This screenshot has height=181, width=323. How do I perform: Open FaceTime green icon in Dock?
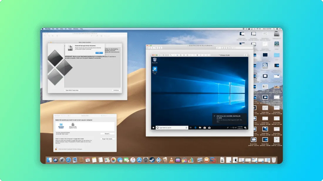click(x=126, y=160)
